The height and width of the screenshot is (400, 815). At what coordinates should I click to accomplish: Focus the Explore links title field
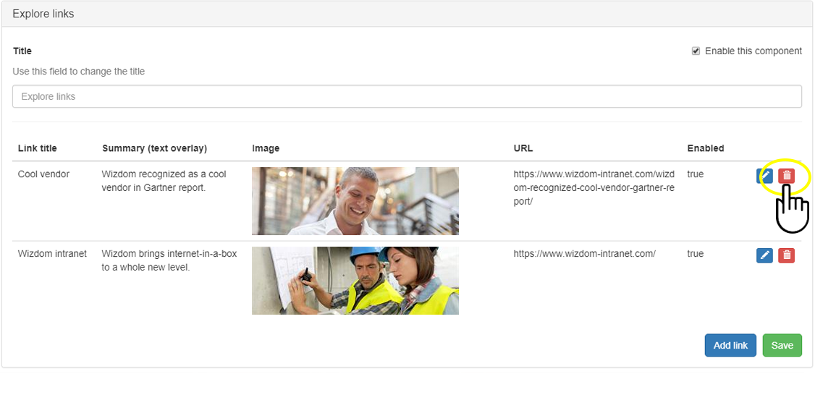pos(407,97)
